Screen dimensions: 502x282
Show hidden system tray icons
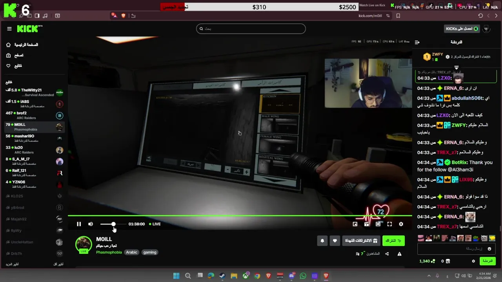pos(429,276)
